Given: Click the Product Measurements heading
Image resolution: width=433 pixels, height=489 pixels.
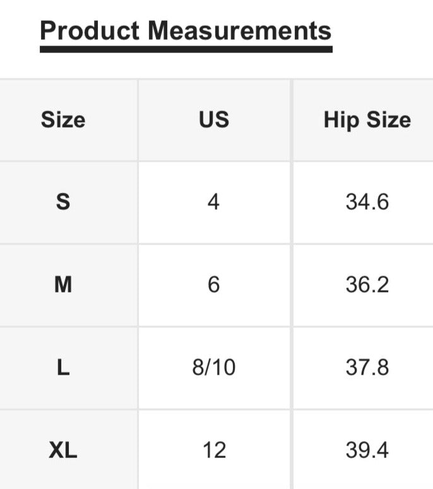Looking at the screenshot, I should coord(186,30).
